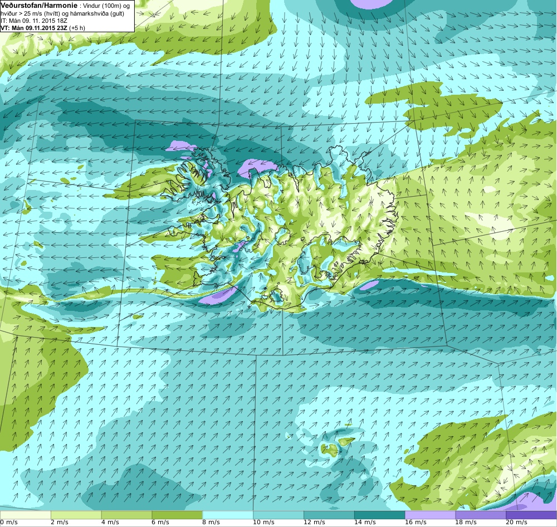This screenshot has height=527, width=557.
Task: Click the 'IT: Mán 09. 11. 2015 18Z' line
Action: [34, 21]
